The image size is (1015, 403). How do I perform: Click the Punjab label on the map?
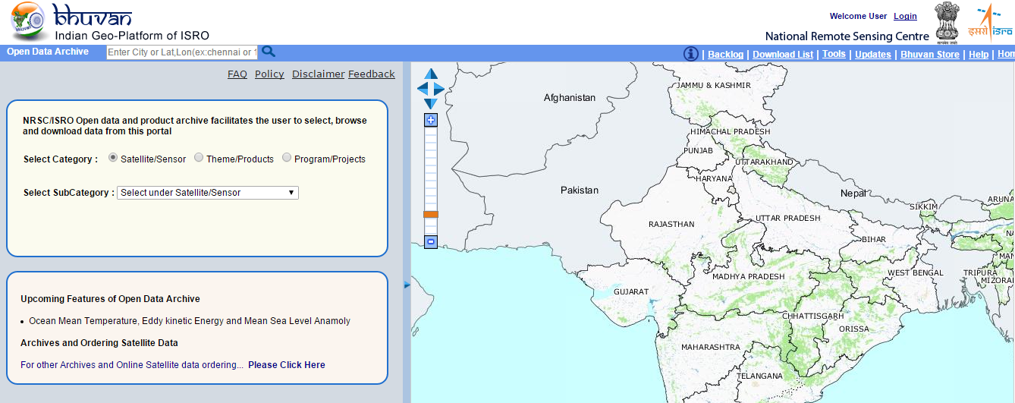[698, 151]
